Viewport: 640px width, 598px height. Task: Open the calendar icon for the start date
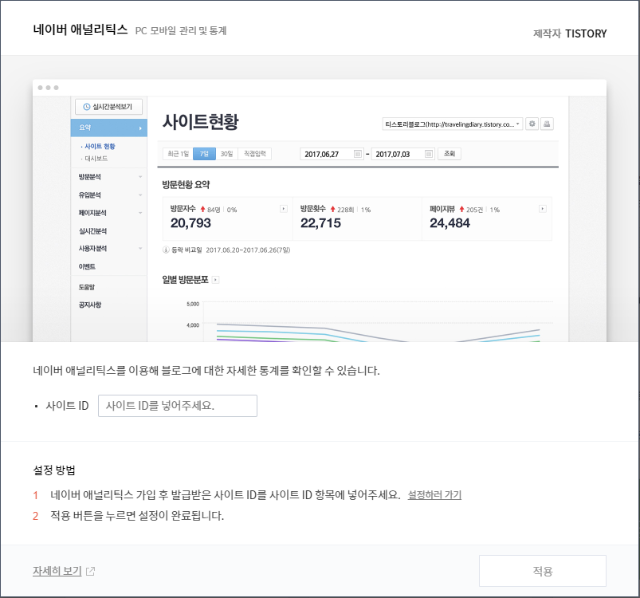click(x=358, y=154)
